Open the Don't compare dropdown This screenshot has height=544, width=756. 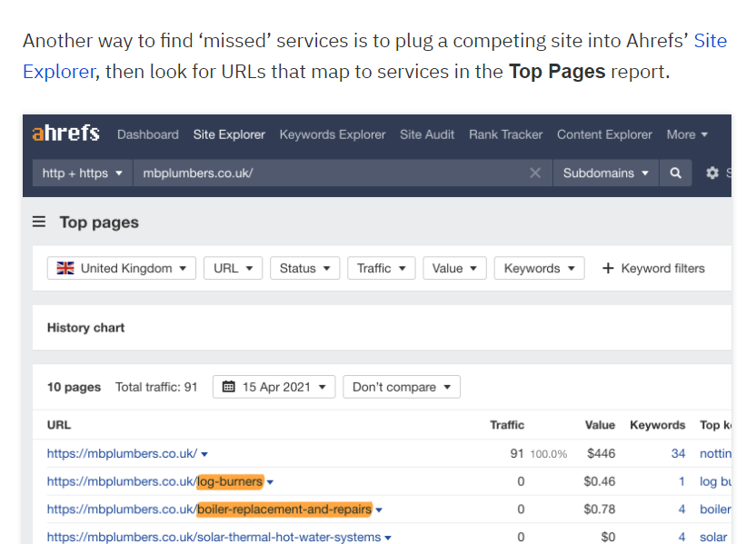pos(402,387)
